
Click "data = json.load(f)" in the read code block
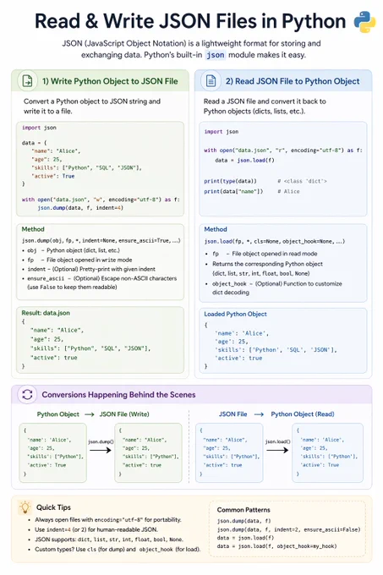click(244, 161)
